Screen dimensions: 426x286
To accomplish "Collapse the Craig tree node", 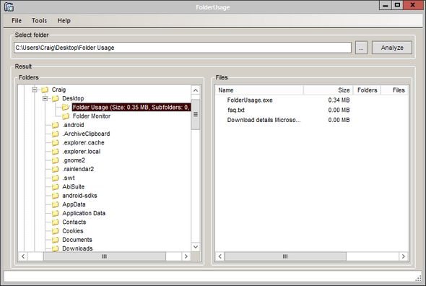I will (35, 90).
